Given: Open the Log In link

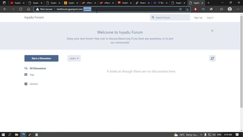Looking at the screenshot, I should pyautogui.click(x=210, y=18).
